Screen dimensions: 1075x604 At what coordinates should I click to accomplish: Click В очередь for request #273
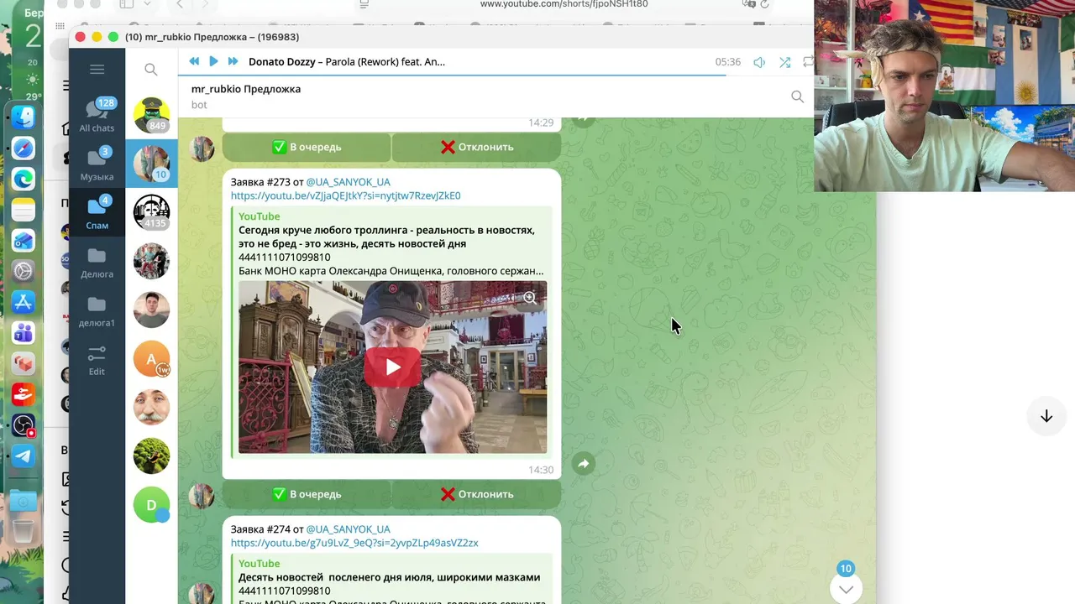pos(307,494)
